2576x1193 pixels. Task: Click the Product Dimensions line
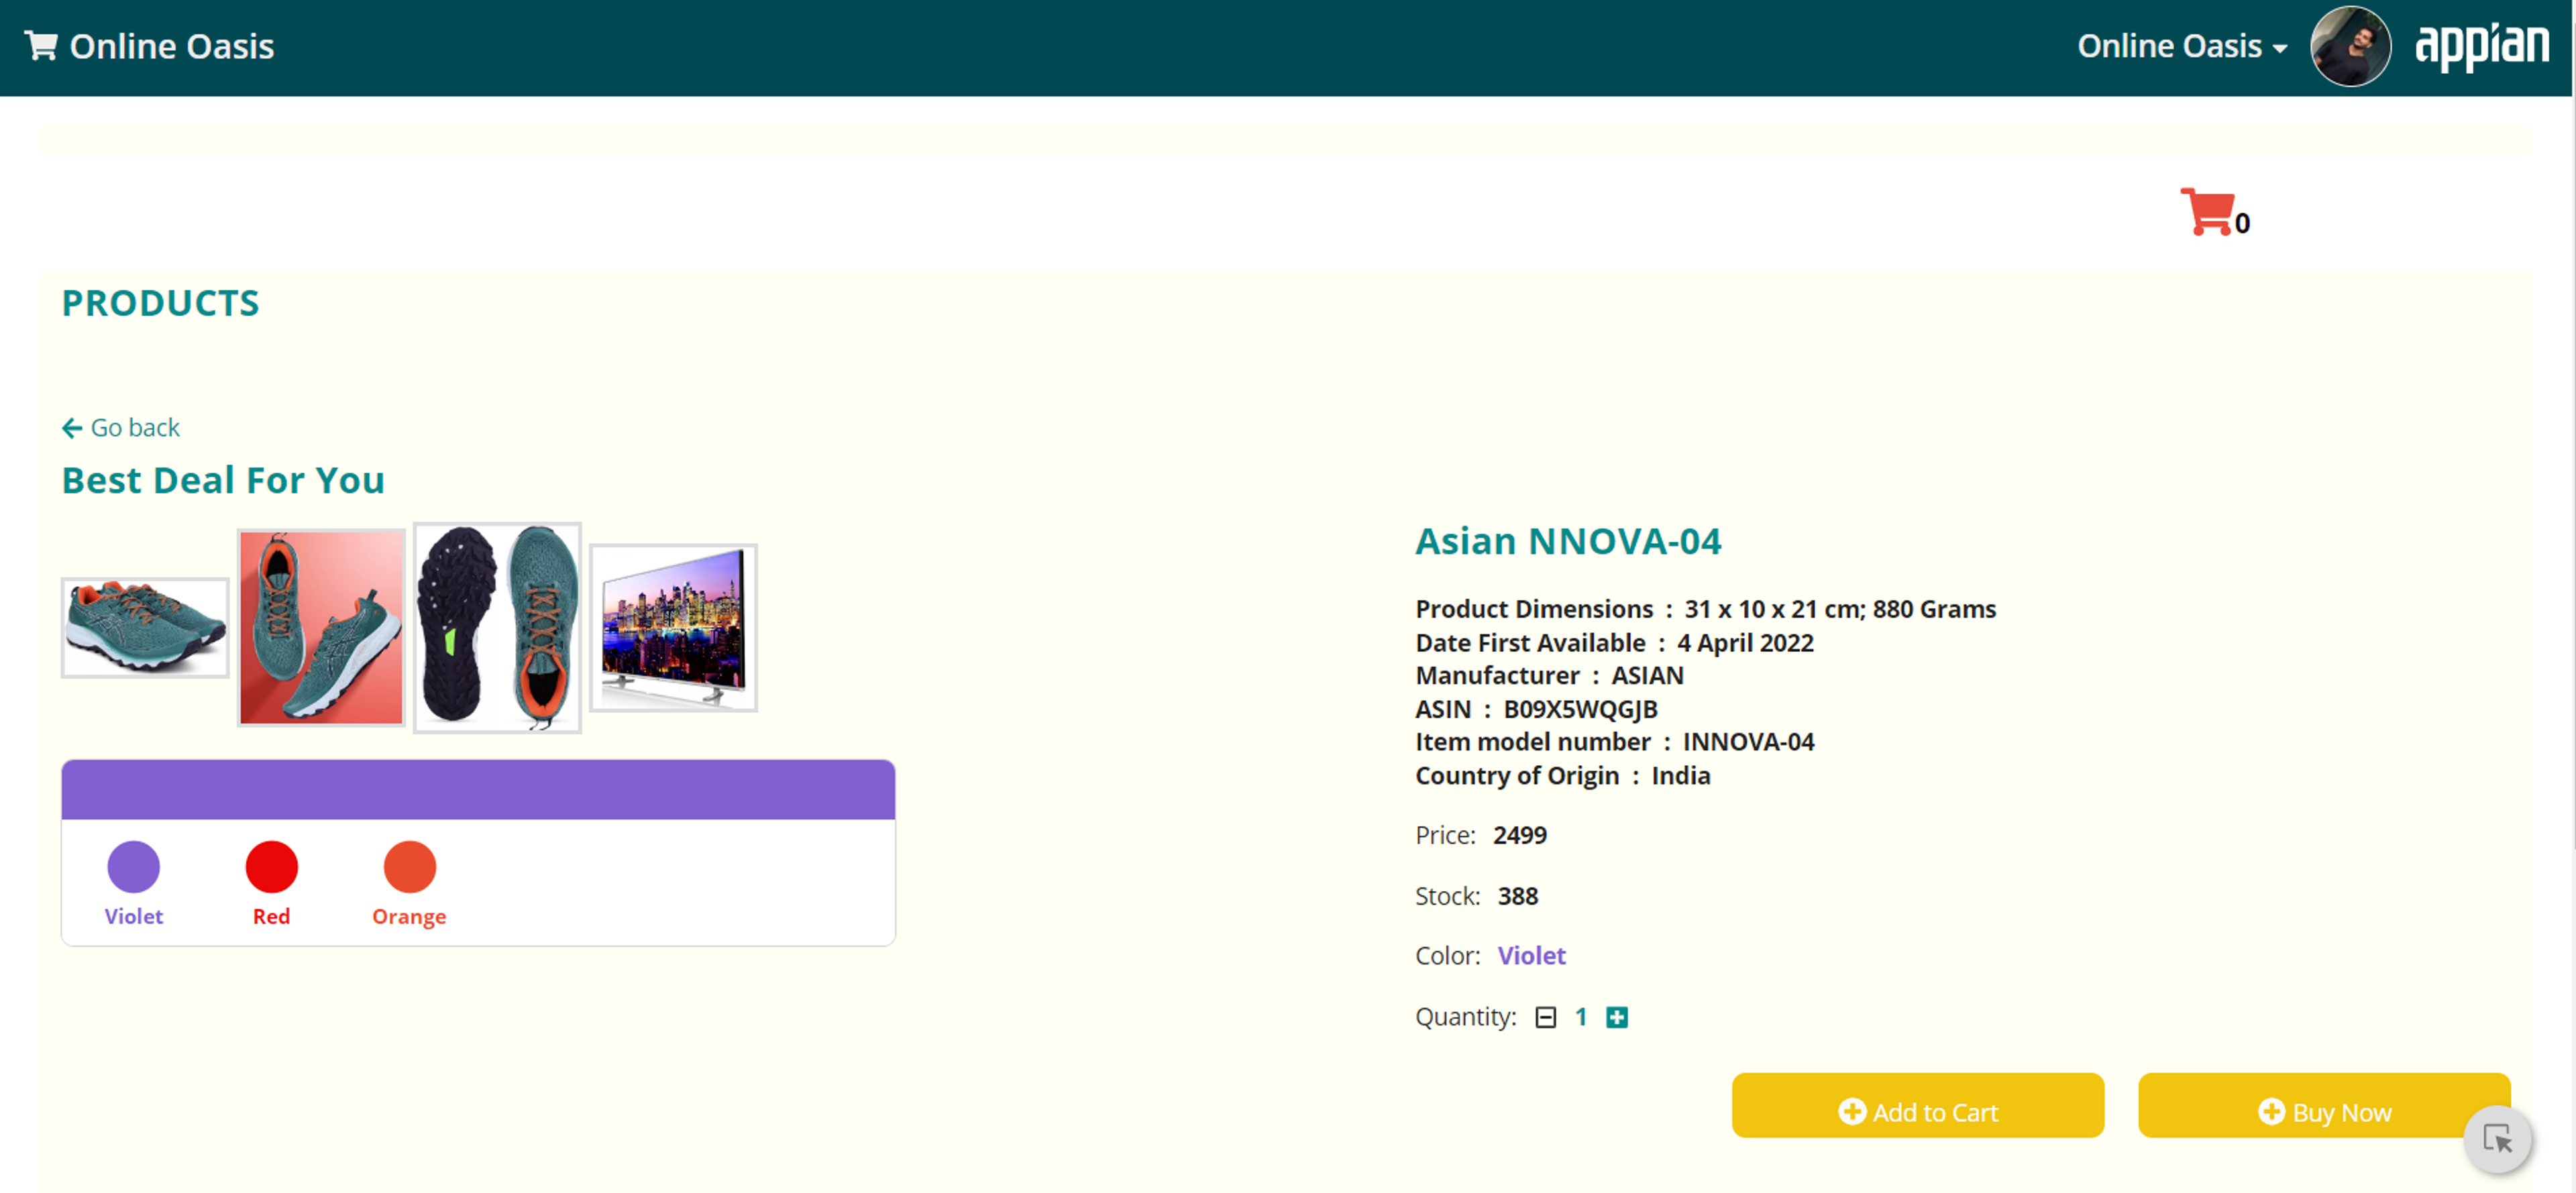click(x=1705, y=609)
